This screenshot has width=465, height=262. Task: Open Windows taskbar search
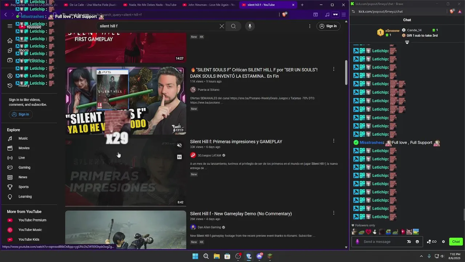[206, 256]
